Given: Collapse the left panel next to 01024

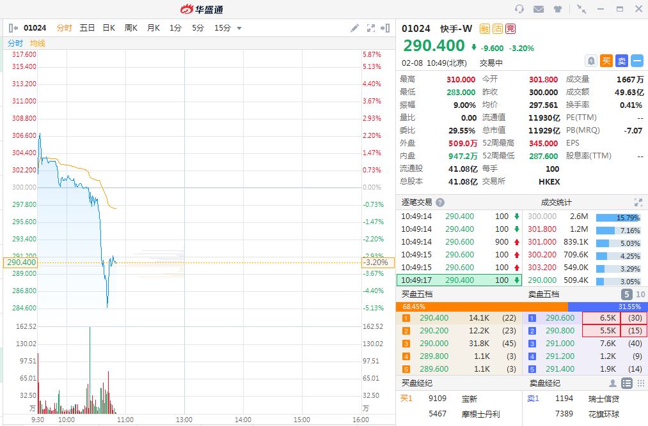Looking at the screenshot, I should 13,28.
